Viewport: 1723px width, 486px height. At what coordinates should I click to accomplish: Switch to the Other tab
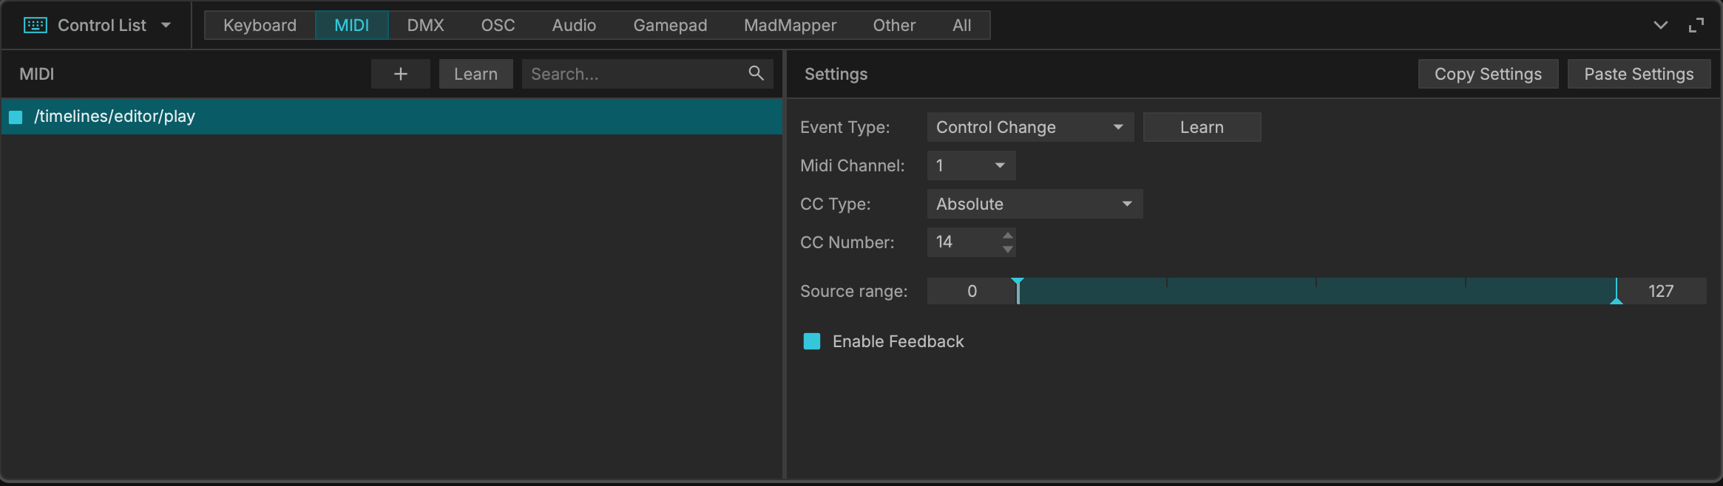tap(894, 25)
